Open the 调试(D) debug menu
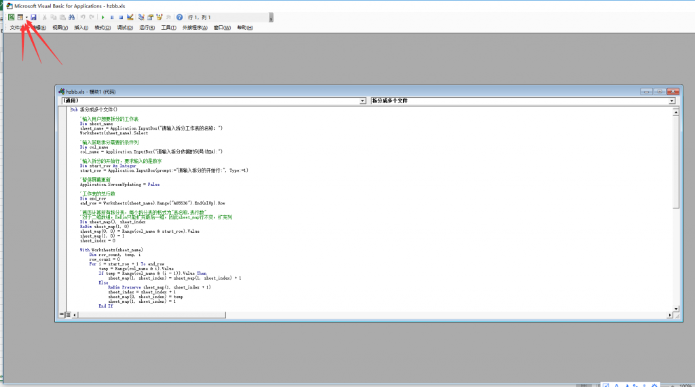 [125, 28]
